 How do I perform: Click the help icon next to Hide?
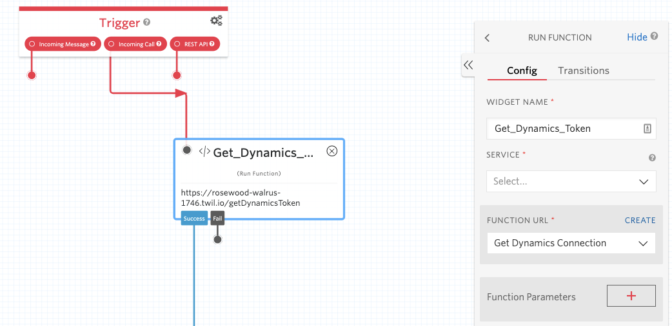[654, 36]
